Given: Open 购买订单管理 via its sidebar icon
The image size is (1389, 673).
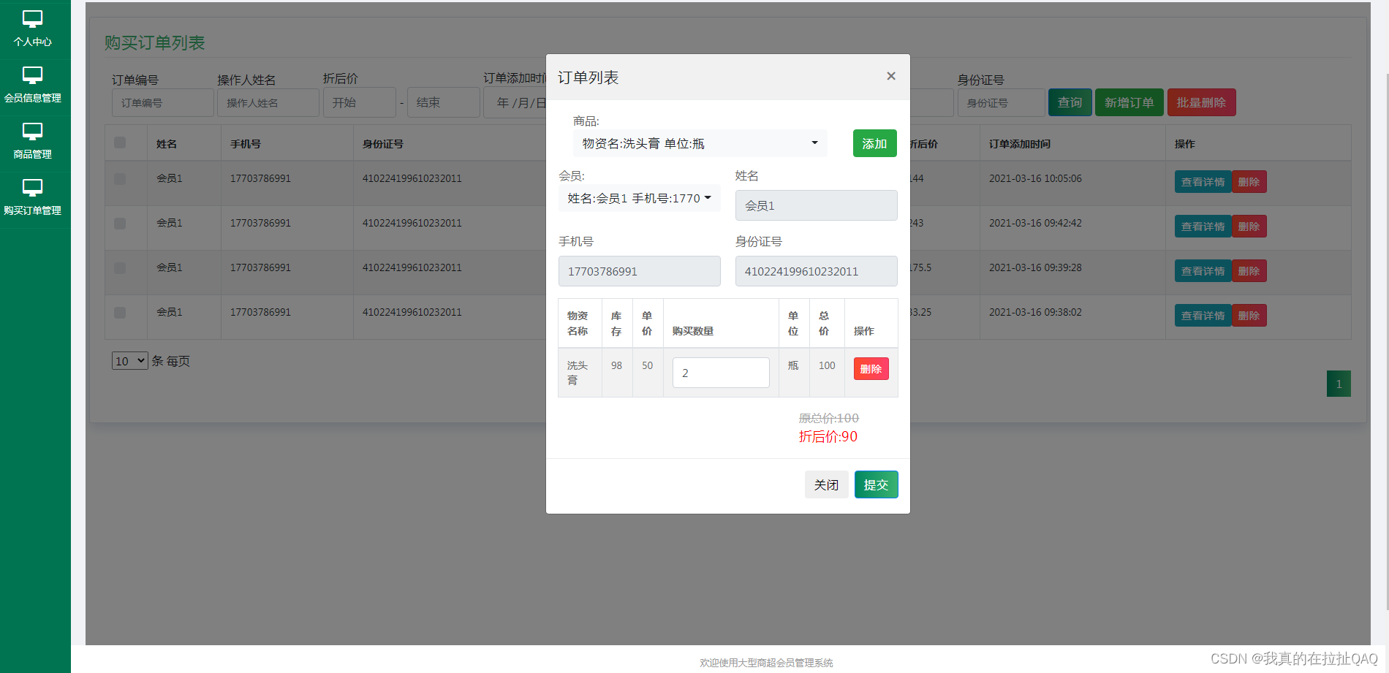Looking at the screenshot, I should point(31,188).
